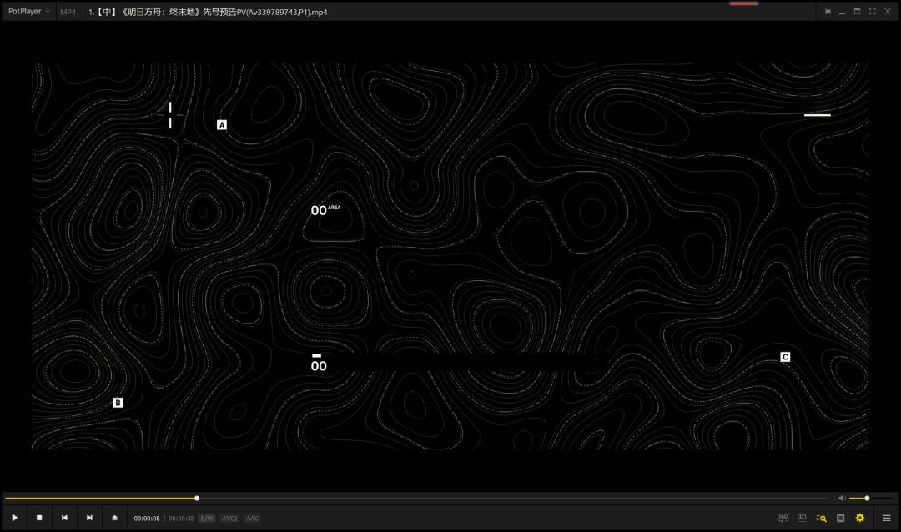Toggle the elapsed time display 00:00:08
901x532 pixels.
(147, 518)
